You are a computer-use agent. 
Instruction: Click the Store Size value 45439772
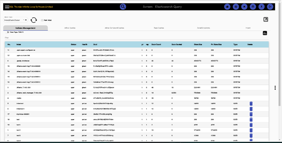click(x=198, y=61)
